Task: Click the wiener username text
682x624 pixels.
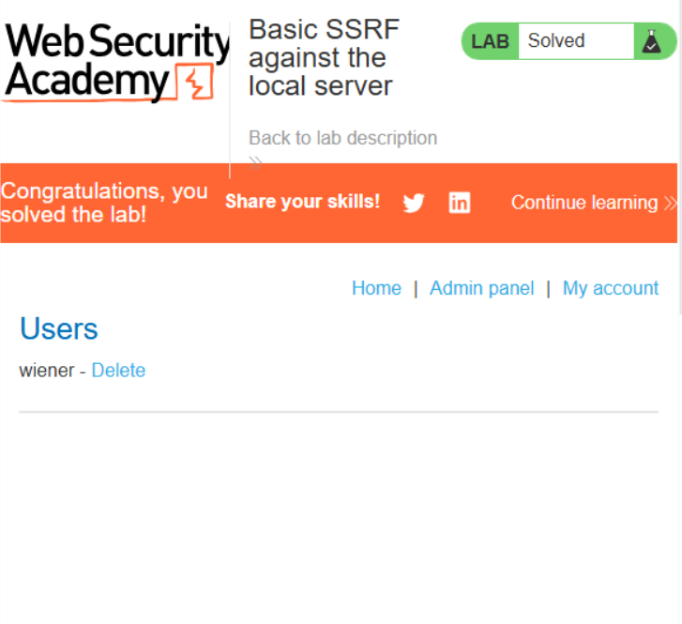Action: pos(46,371)
